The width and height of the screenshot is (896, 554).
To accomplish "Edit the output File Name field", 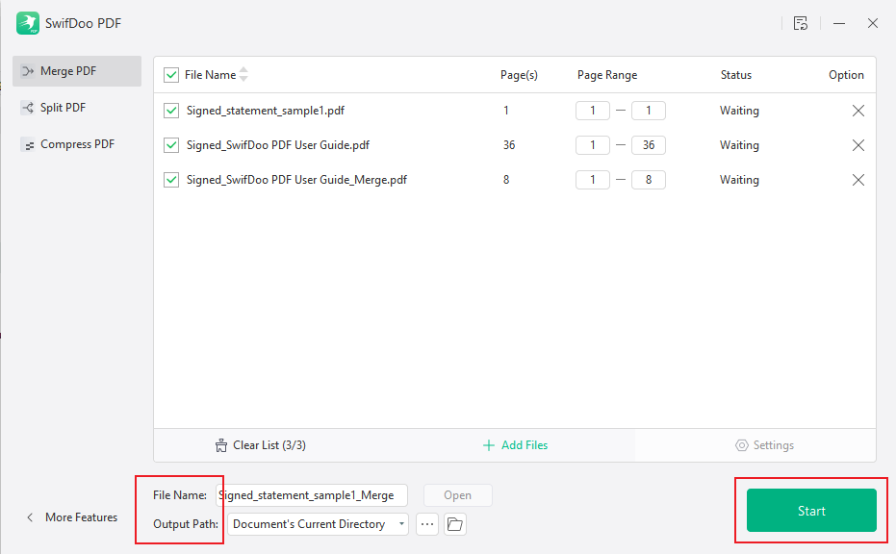I will 310,494.
